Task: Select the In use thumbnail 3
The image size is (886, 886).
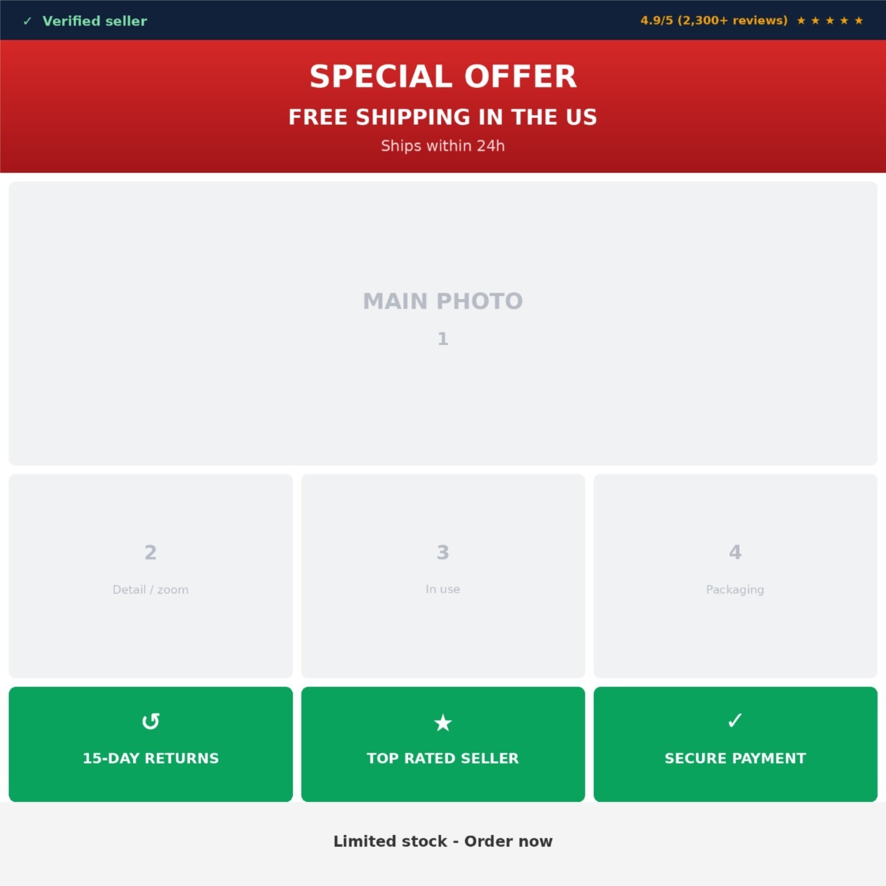Action: [x=443, y=576]
